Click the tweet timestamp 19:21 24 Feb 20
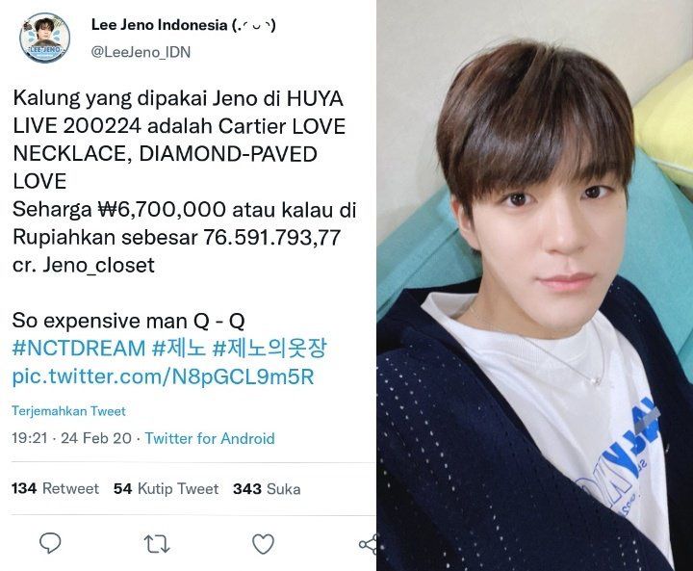The height and width of the screenshot is (571, 693). click(71, 438)
